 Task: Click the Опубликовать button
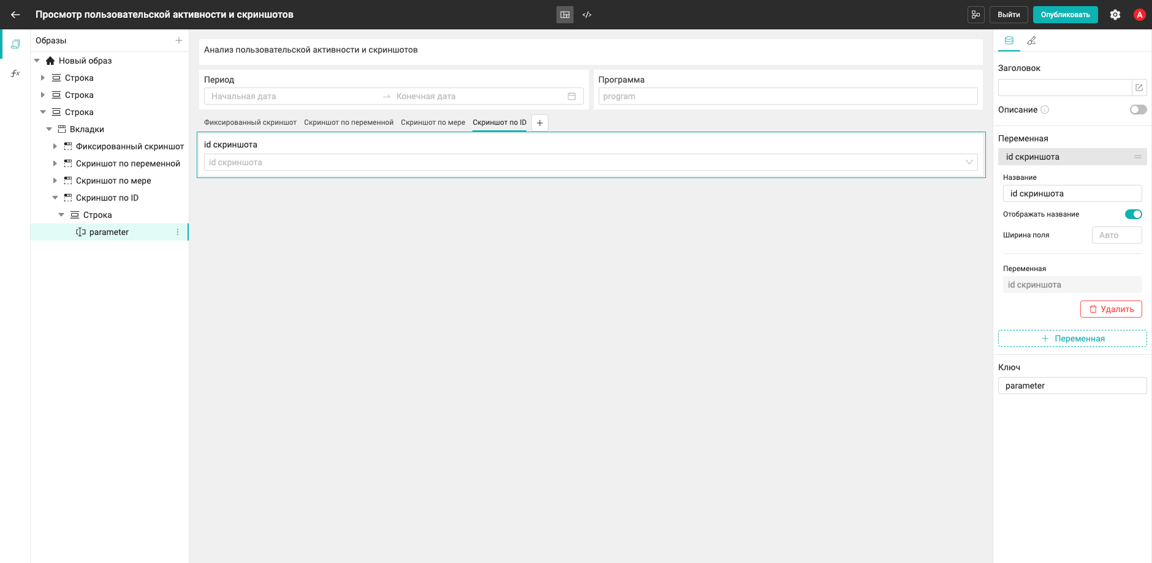tap(1065, 15)
